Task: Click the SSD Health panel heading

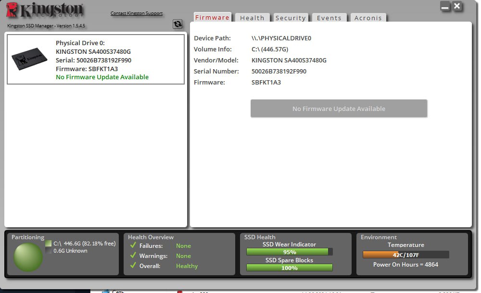Action: pyautogui.click(x=260, y=237)
